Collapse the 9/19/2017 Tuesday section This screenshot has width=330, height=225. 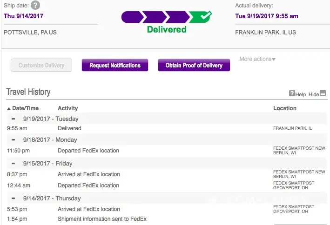coord(13,119)
